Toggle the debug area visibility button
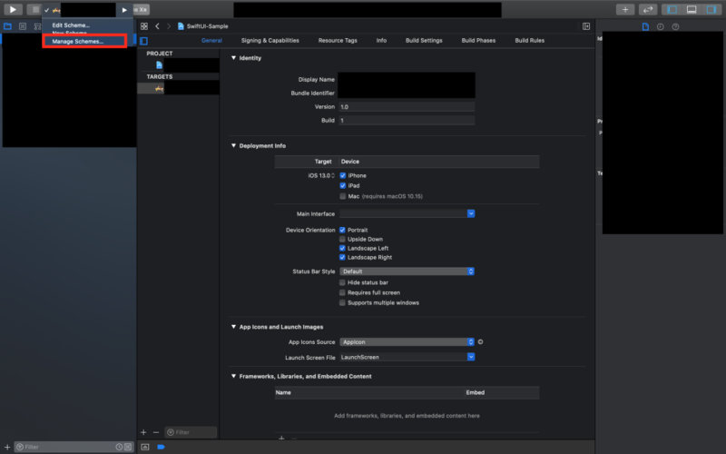This screenshot has width=726, height=454. [x=692, y=9]
